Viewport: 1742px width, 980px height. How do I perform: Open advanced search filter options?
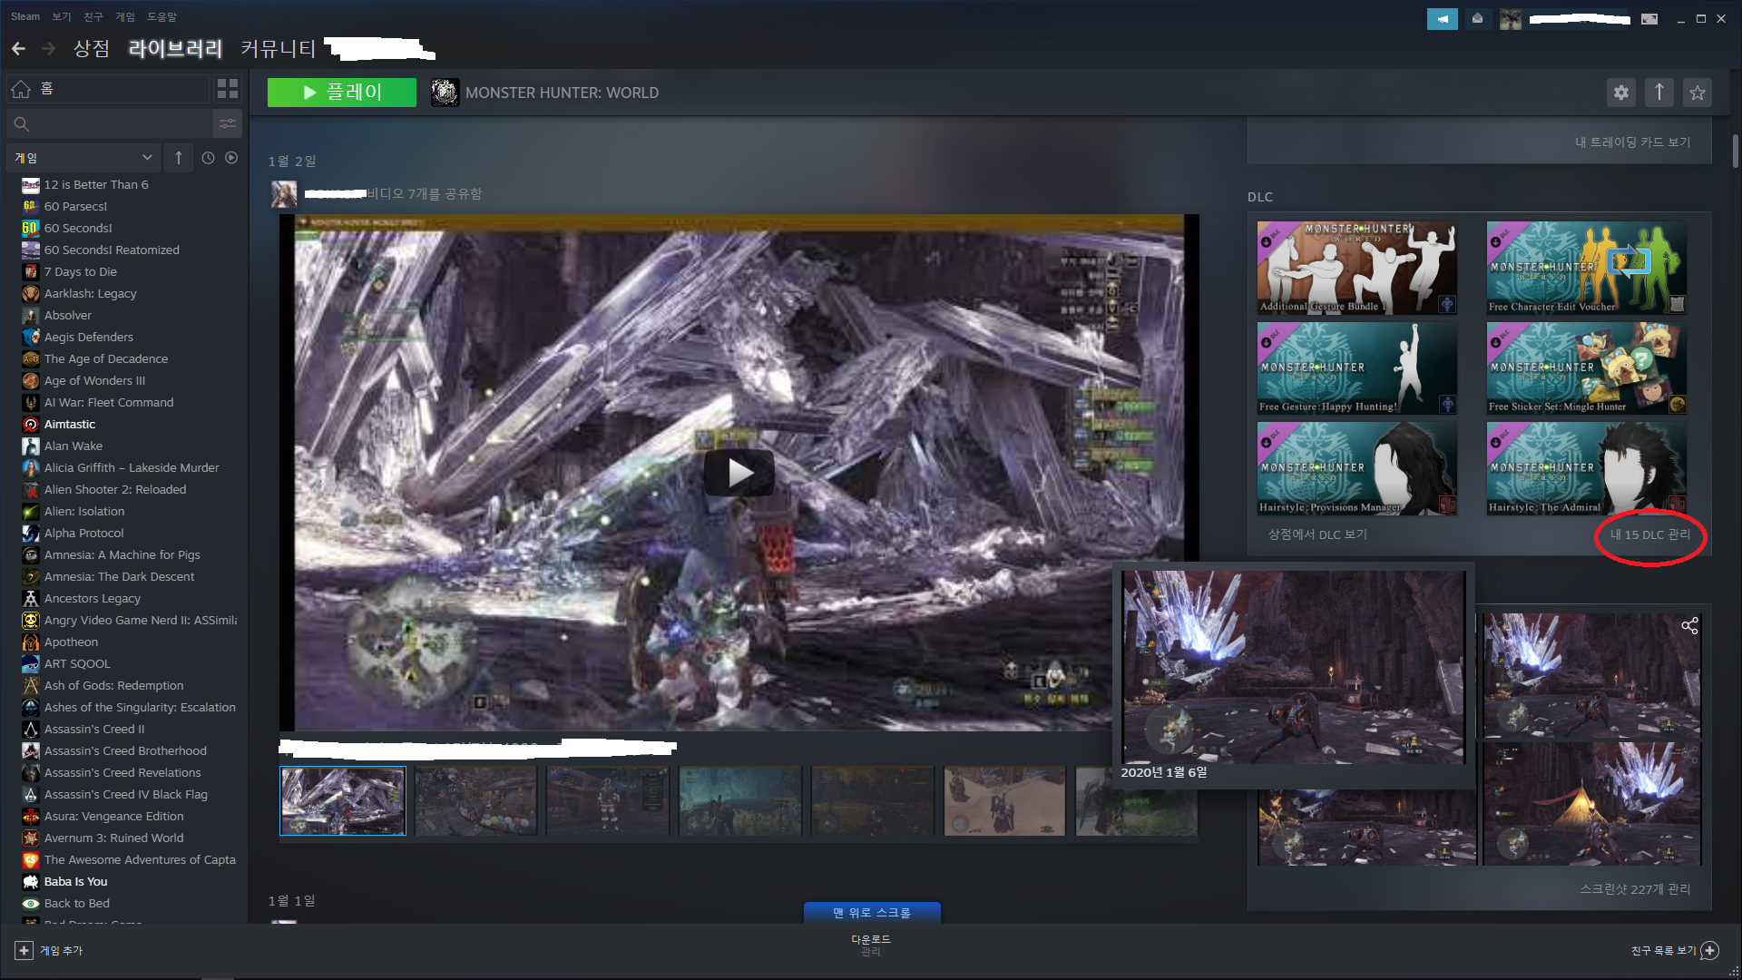(x=228, y=123)
